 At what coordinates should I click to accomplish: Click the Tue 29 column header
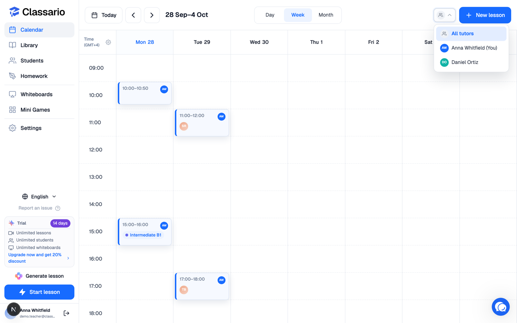pyautogui.click(x=202, y=42)
